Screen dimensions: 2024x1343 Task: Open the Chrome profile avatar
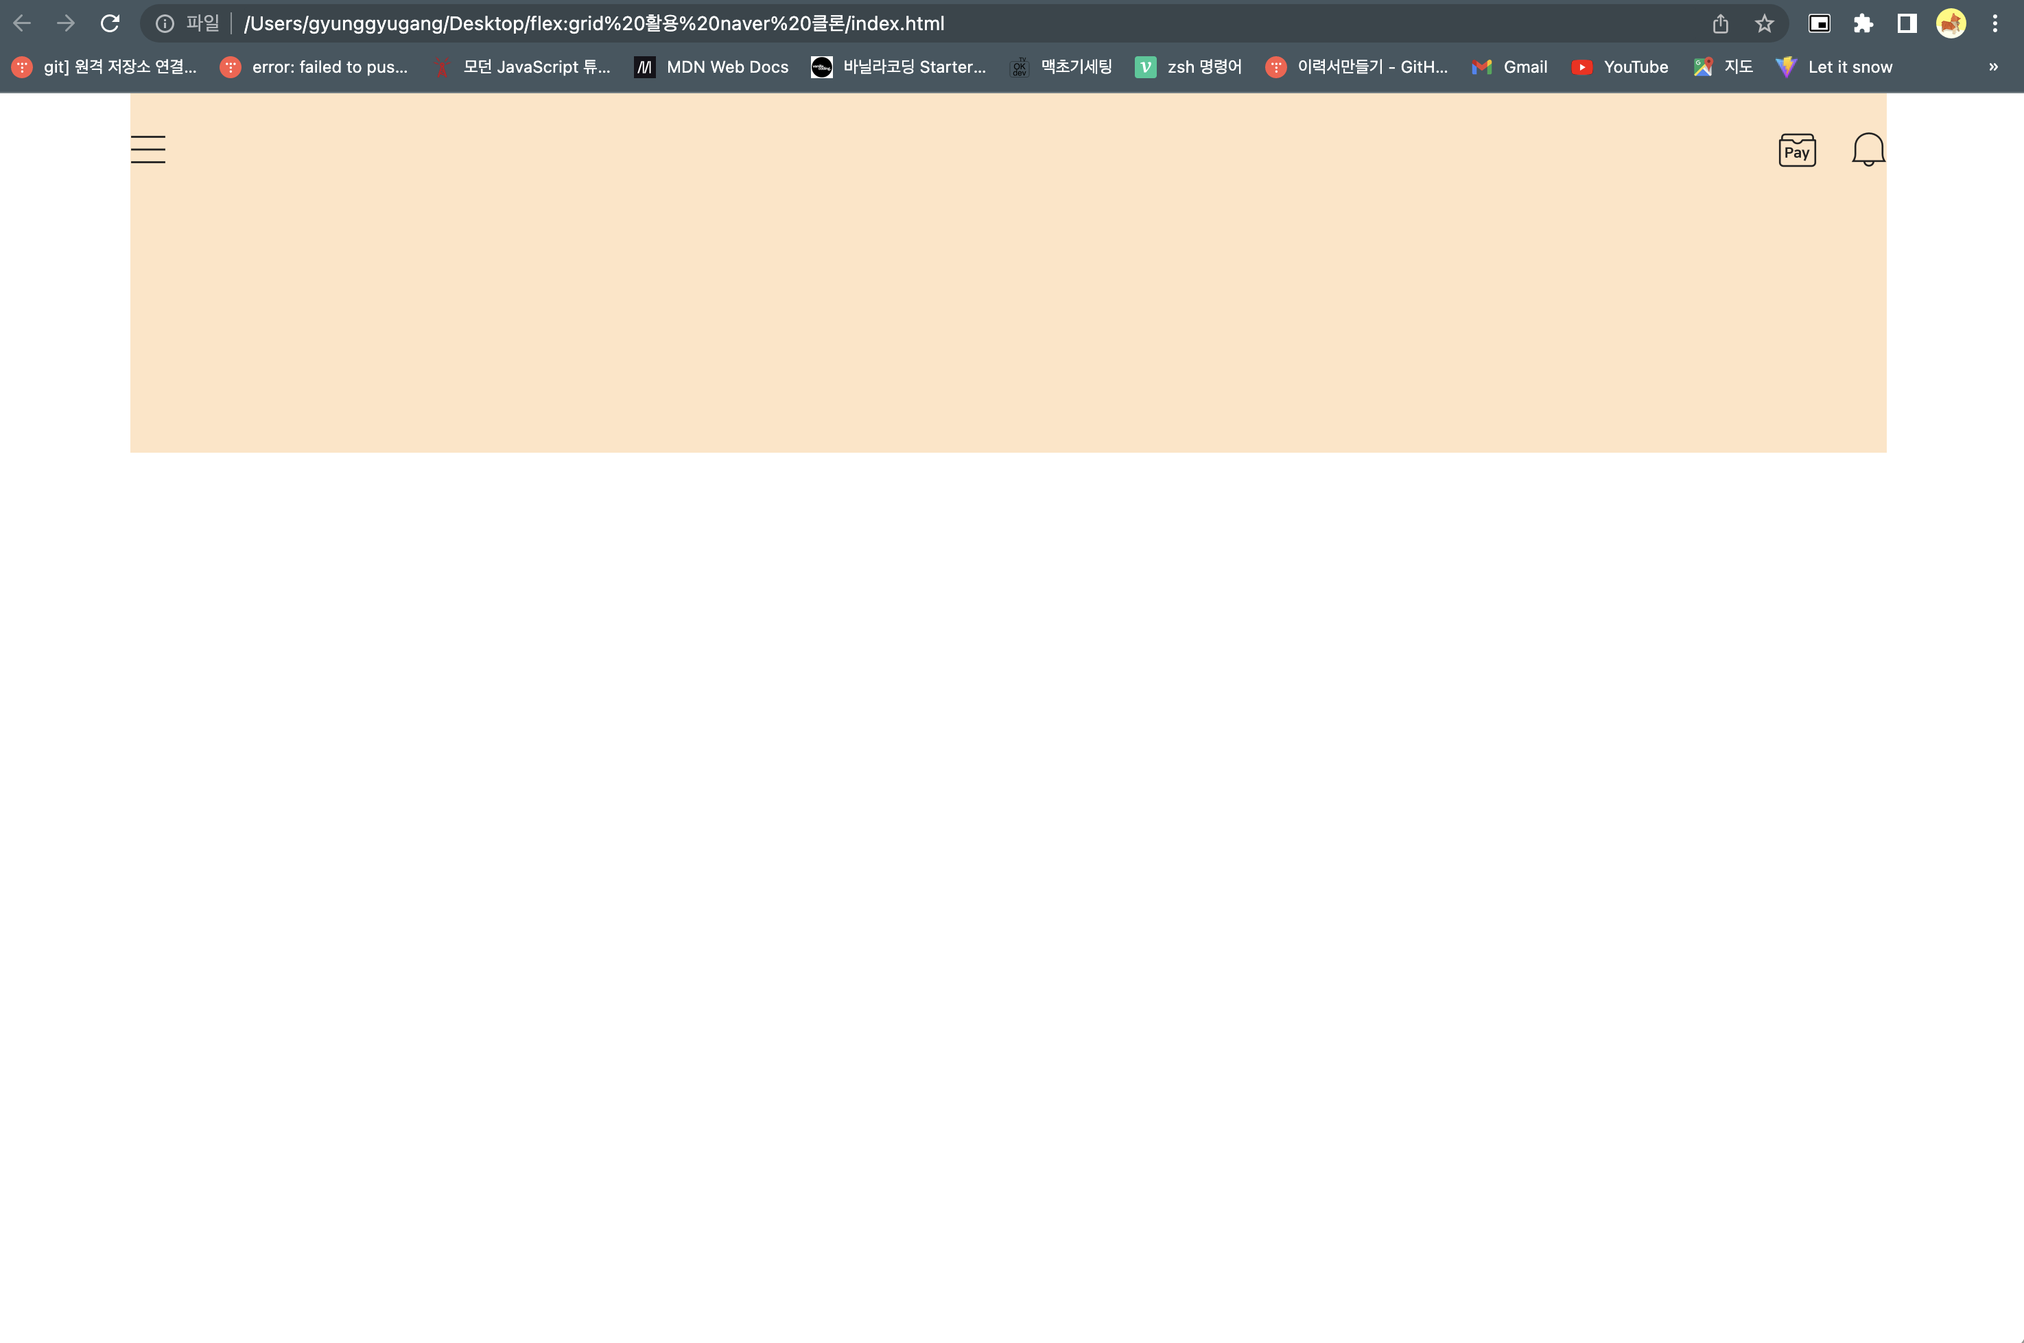tap(1951, 23)
